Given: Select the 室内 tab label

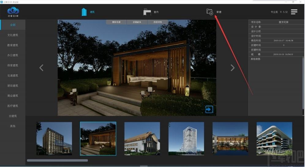Looking at the screenshot, I should 156,12.
